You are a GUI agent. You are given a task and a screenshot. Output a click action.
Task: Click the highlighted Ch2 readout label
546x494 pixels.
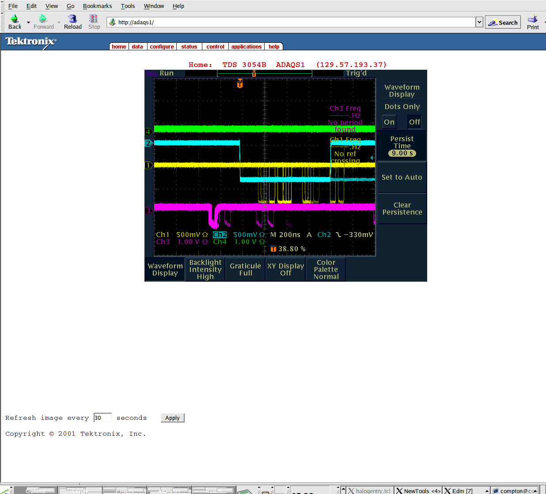(220, 235)
